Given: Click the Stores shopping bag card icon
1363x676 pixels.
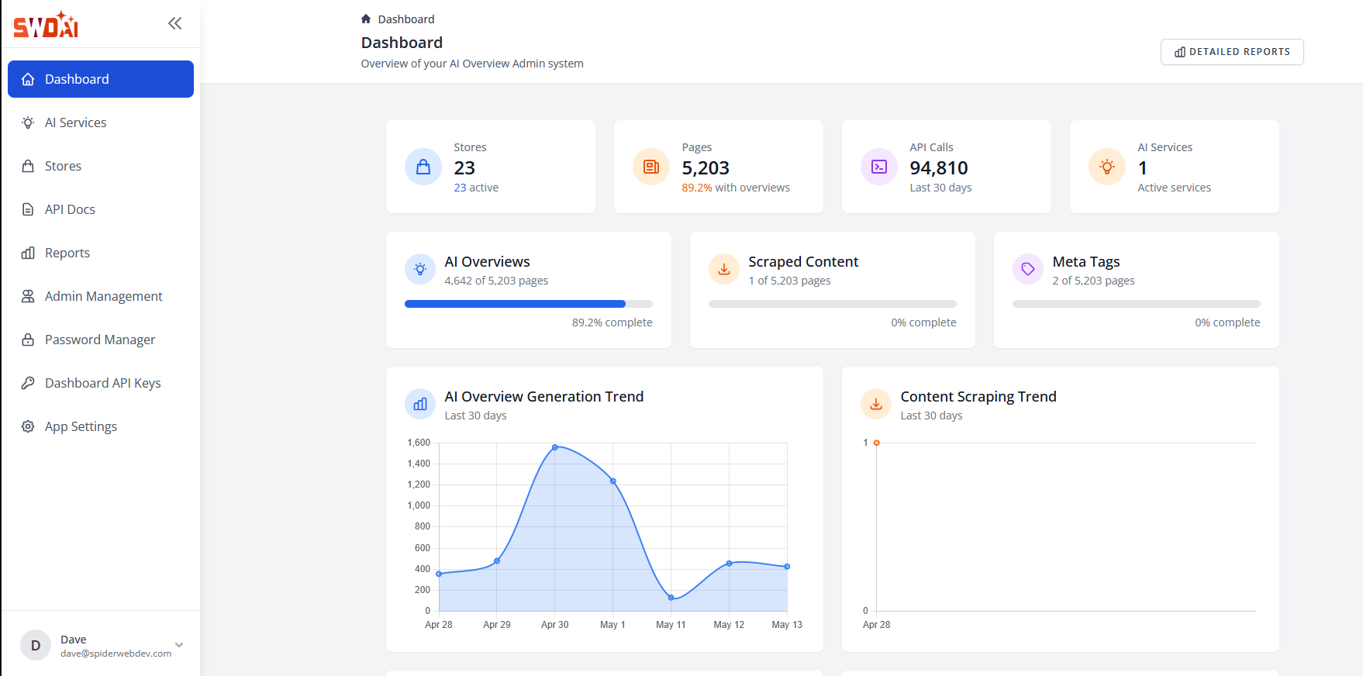Looking at the screenshot, I should click(x=423, y=167).
